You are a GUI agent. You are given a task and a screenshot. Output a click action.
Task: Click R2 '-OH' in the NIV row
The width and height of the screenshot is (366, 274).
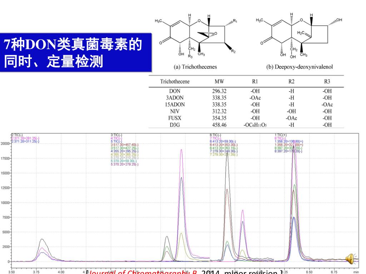291,111
